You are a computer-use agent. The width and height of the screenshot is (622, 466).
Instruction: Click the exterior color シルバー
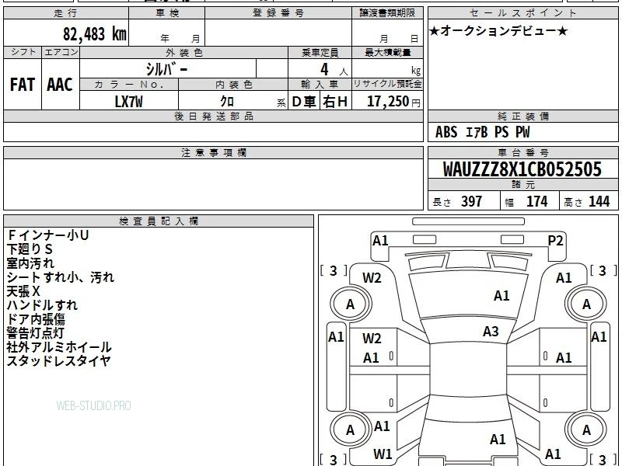[166, 69]
